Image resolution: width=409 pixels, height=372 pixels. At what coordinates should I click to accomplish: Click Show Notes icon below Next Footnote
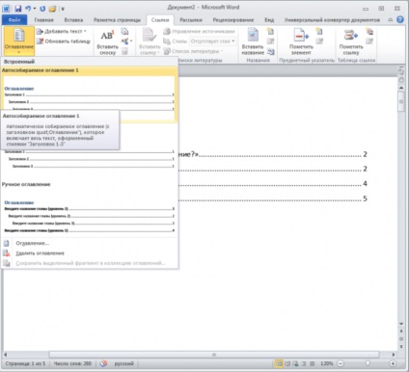(x=124, y=51)
